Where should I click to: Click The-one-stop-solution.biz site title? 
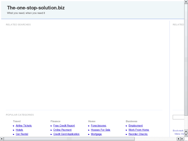(x=36, y=8)
